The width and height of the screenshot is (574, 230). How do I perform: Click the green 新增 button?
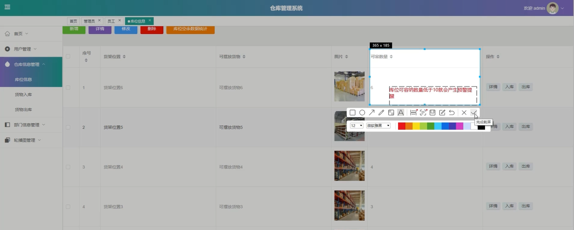pyautogui.click(x=74, y=29)
